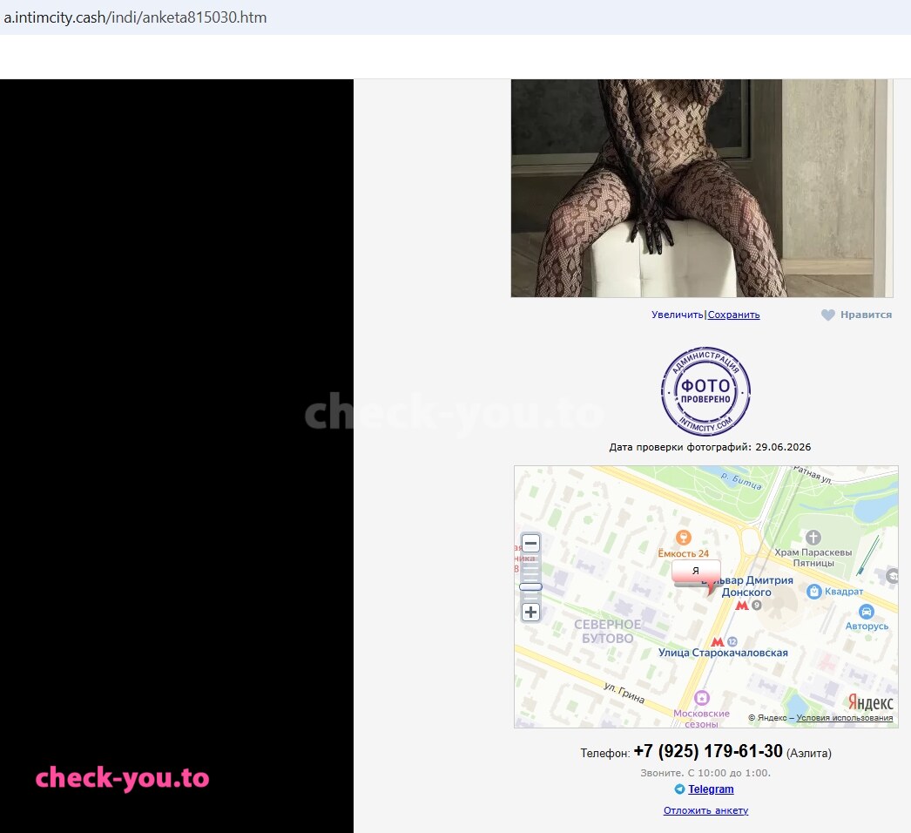Click the Улица Старокачаловская metro icon
Viewport: 911px width, 833px height.
(x=718, y=642)
